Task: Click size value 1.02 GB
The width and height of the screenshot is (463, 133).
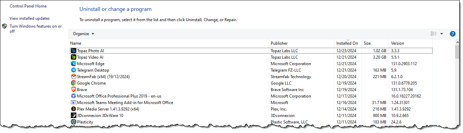Action: (380, 51)
